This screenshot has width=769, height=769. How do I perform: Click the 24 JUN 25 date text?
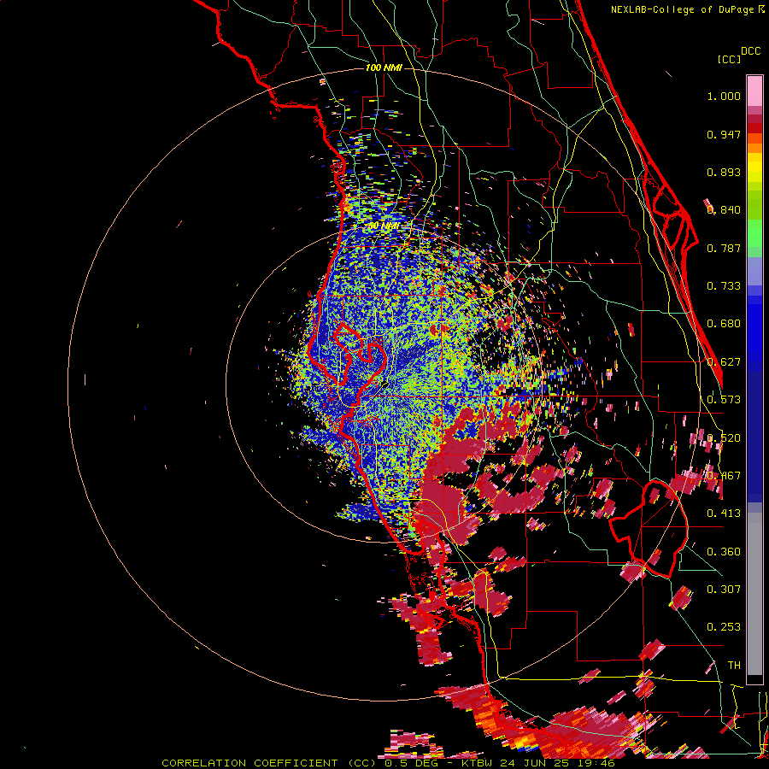coord(536,763)
